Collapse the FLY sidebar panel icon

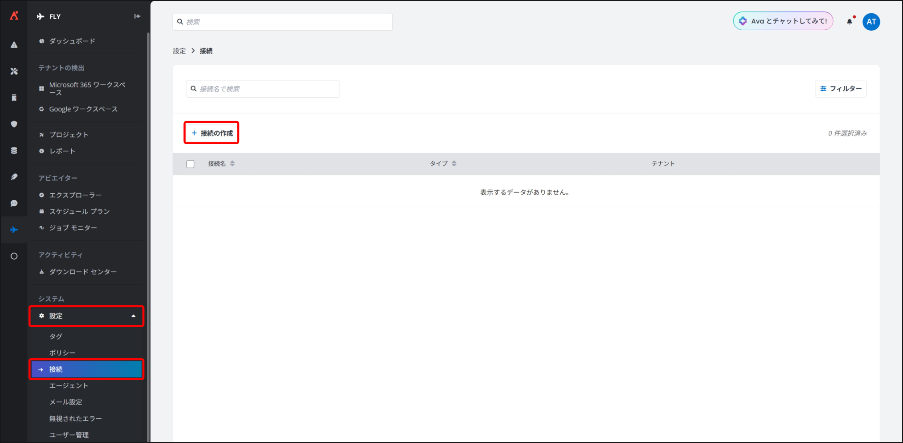pos(137,16)
